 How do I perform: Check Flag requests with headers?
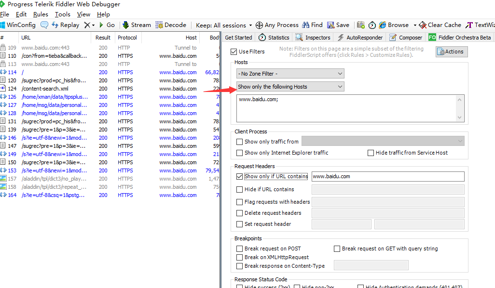click(x=240, y=202)
